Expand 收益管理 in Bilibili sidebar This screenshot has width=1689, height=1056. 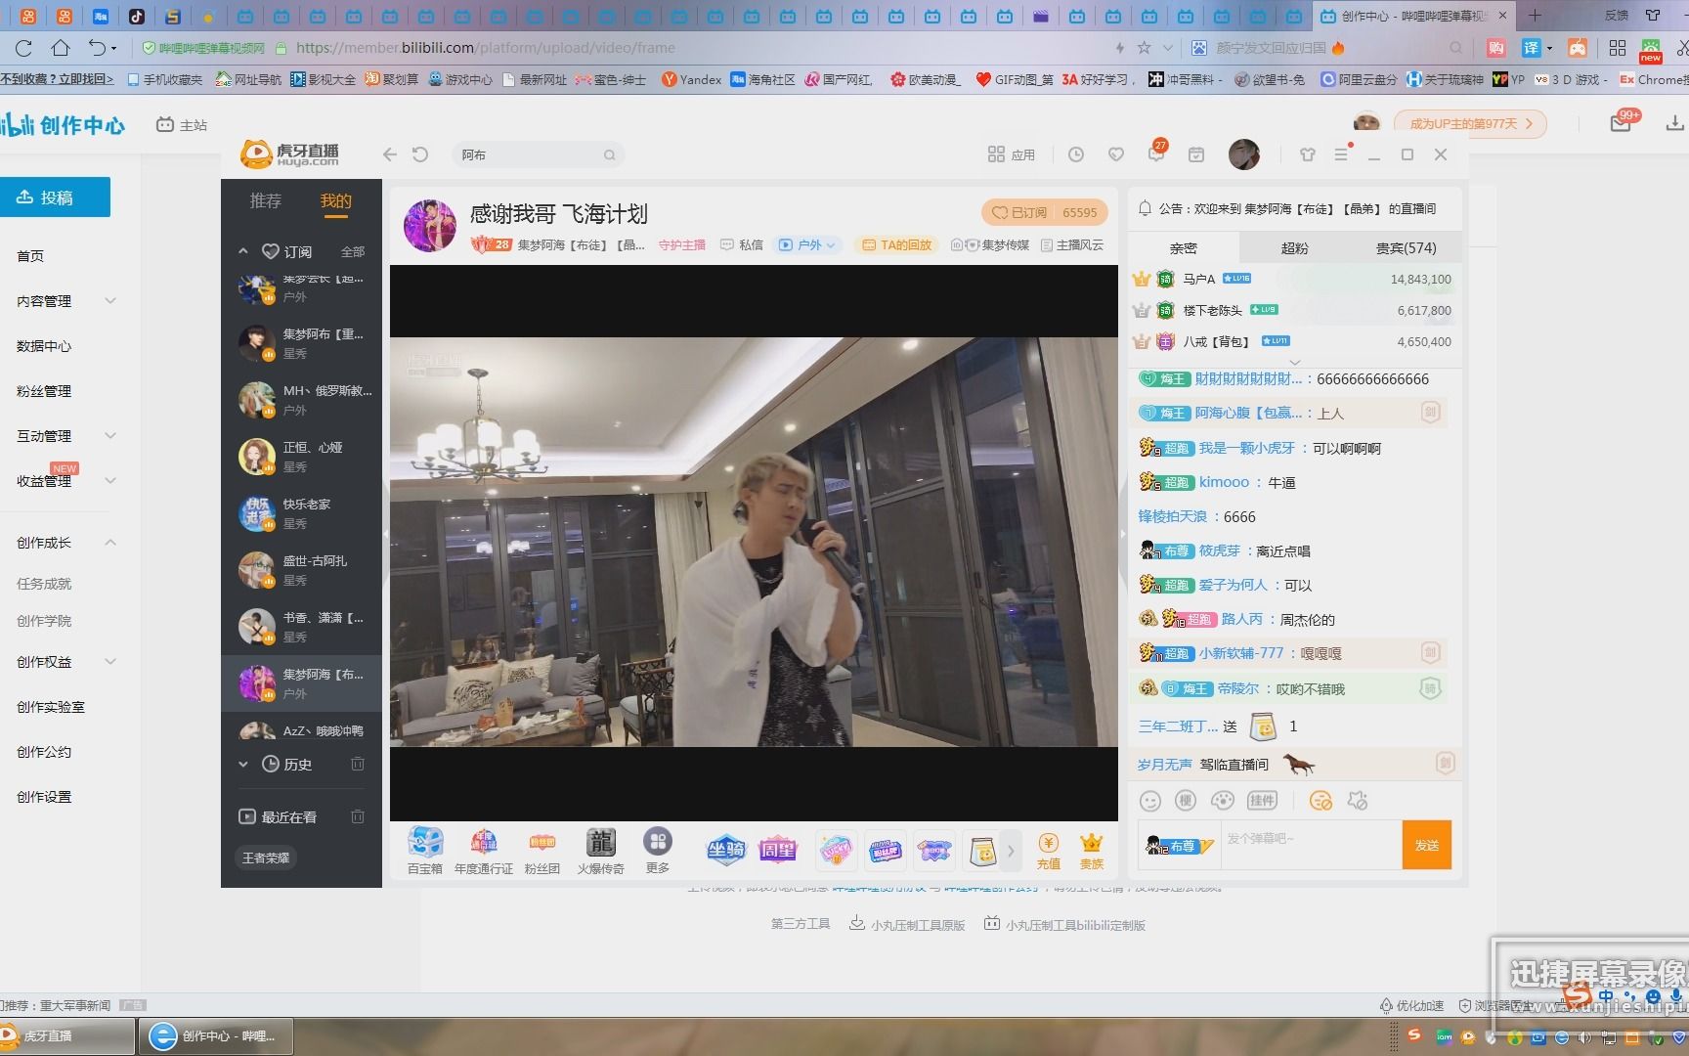tap(110, 480)
